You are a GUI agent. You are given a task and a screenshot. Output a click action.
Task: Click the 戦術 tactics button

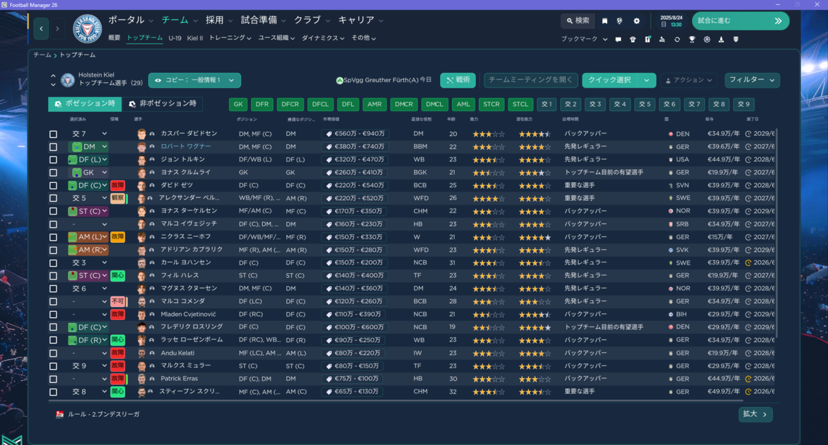point(457,80)
